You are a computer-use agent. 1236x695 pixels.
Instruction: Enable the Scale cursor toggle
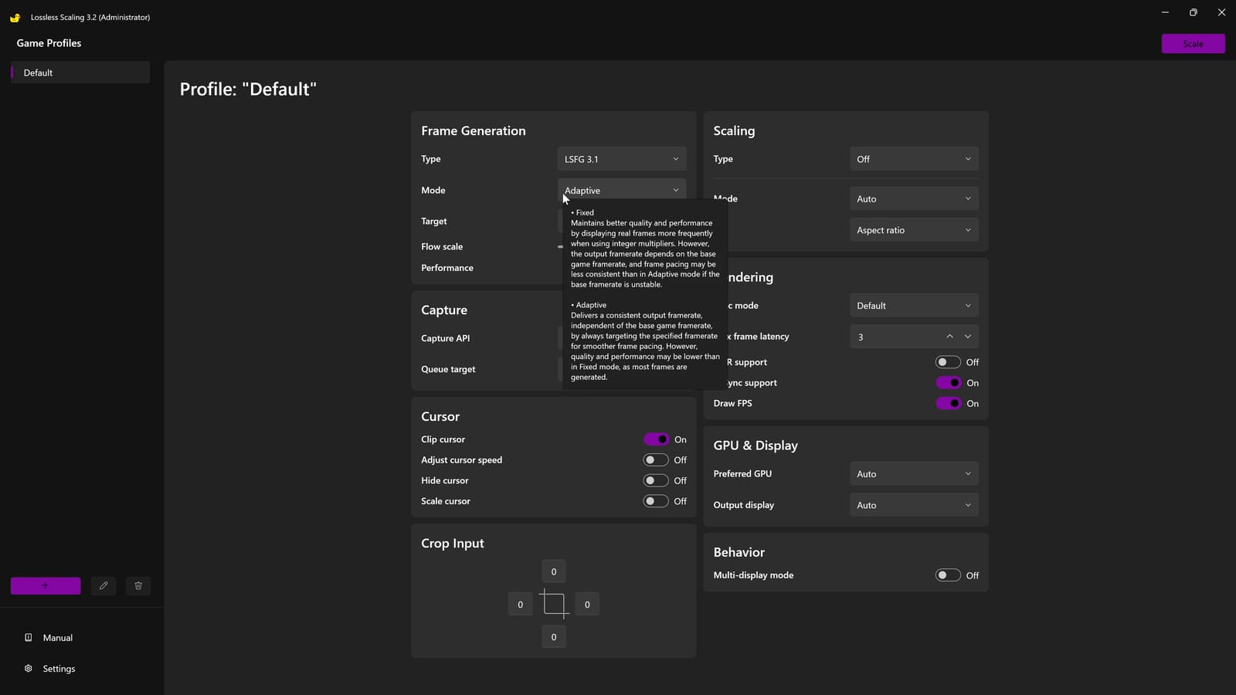tap(656, 501)
